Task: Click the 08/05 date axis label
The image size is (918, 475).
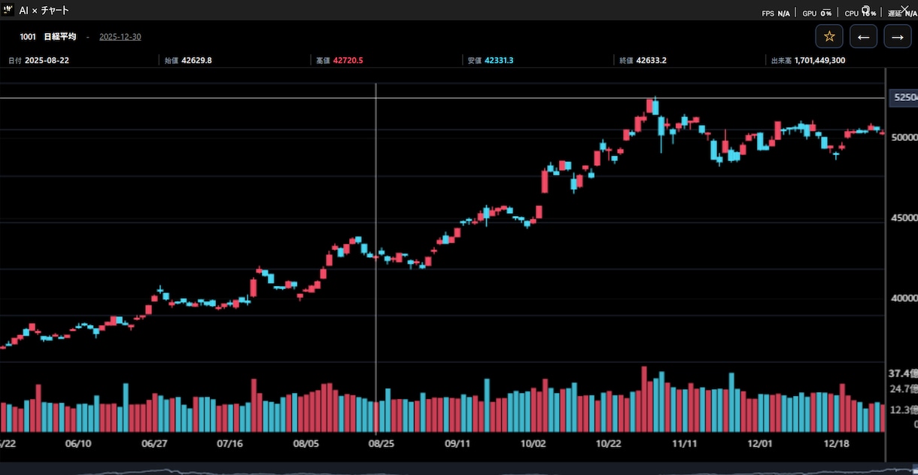Action: 305,444
